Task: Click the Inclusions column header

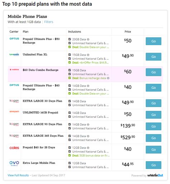Action: point(75,32)
